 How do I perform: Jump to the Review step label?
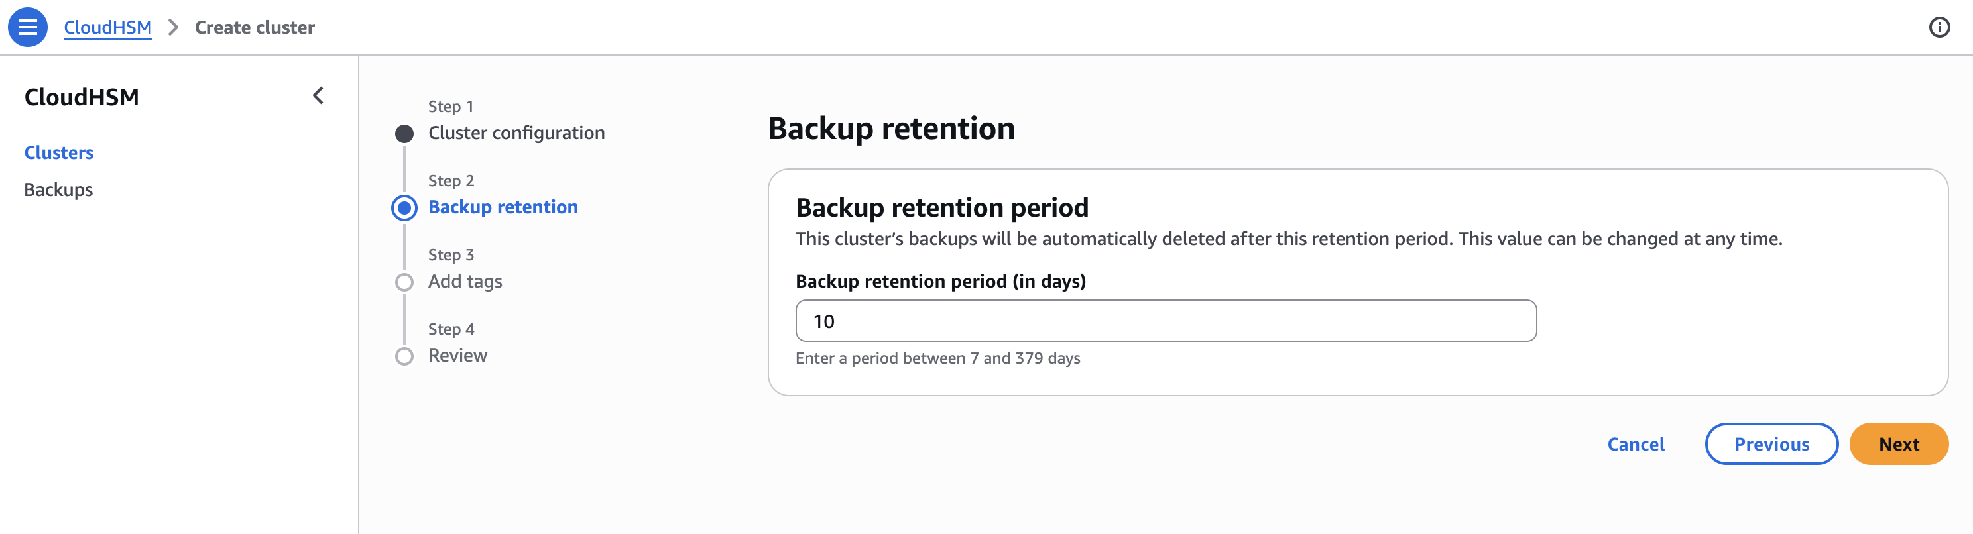click(457, 356)
